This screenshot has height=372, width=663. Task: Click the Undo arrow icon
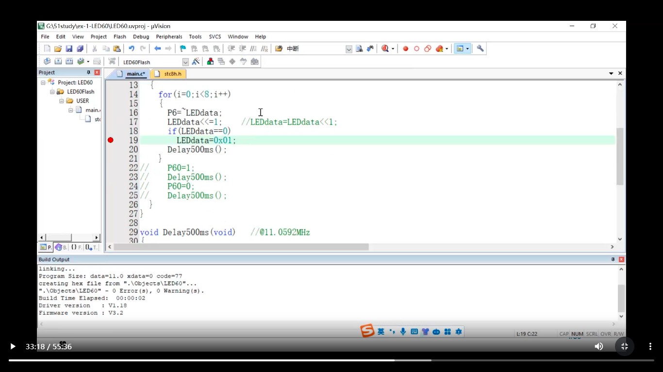(131, 48)
